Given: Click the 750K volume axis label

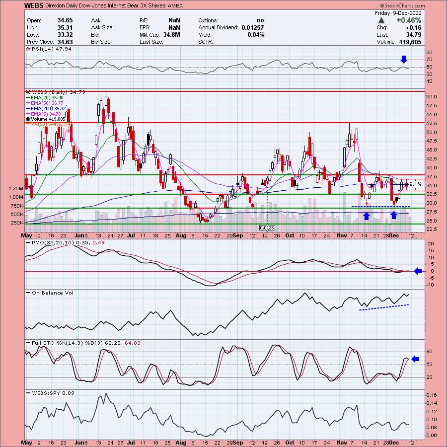Looking at the screenshot, I should [x=17, y=206].
